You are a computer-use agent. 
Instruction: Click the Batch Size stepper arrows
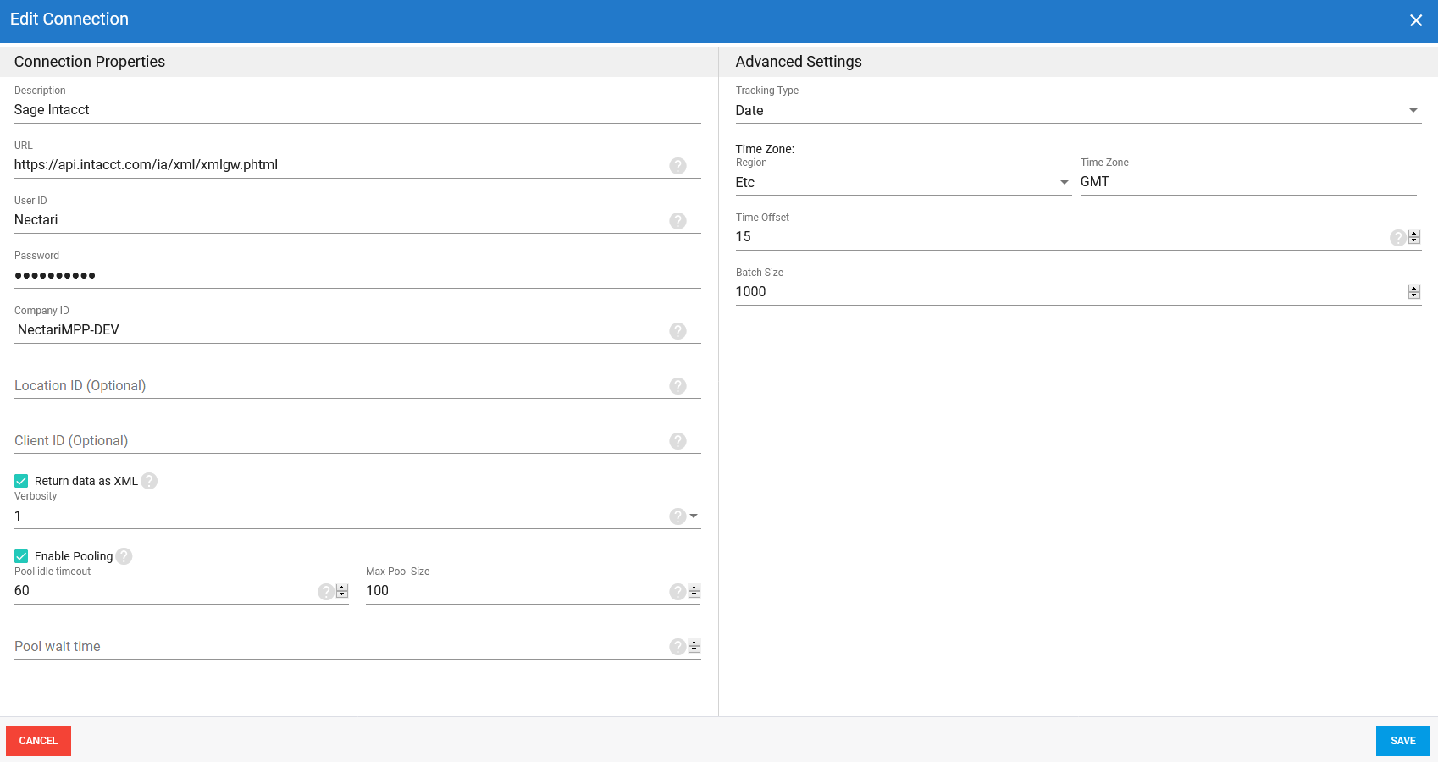point(1413,292)
